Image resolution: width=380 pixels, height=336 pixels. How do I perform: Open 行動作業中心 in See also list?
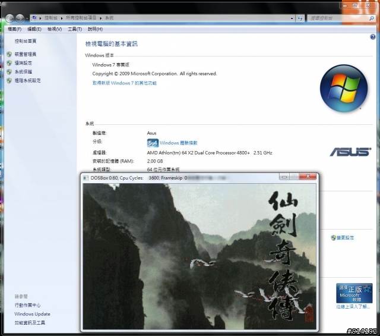tap(28, 305)
